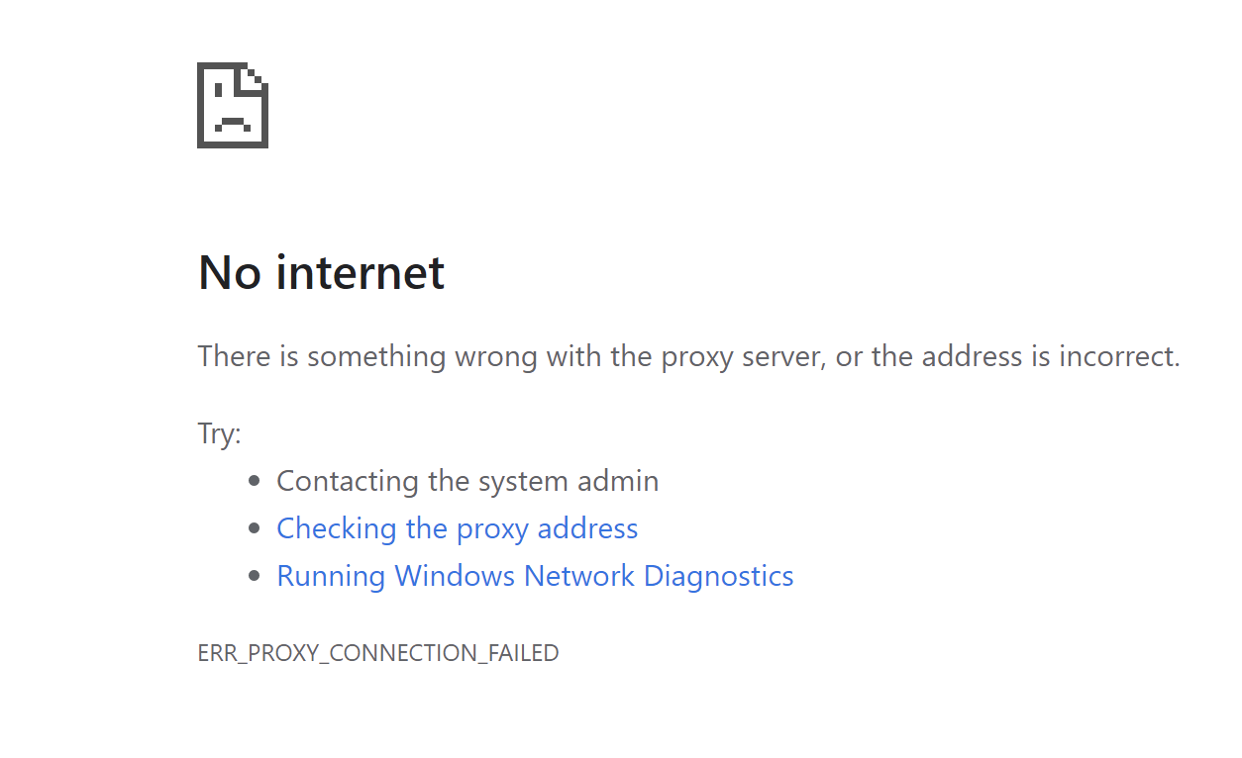Click the 'Try:' label
The image size is (1242, 758).
pos(218,433)
